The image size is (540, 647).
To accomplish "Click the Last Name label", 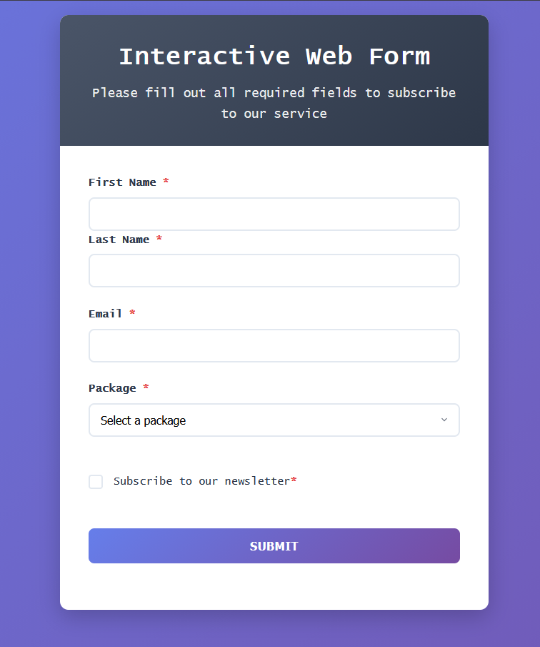I will coord(119,239).
